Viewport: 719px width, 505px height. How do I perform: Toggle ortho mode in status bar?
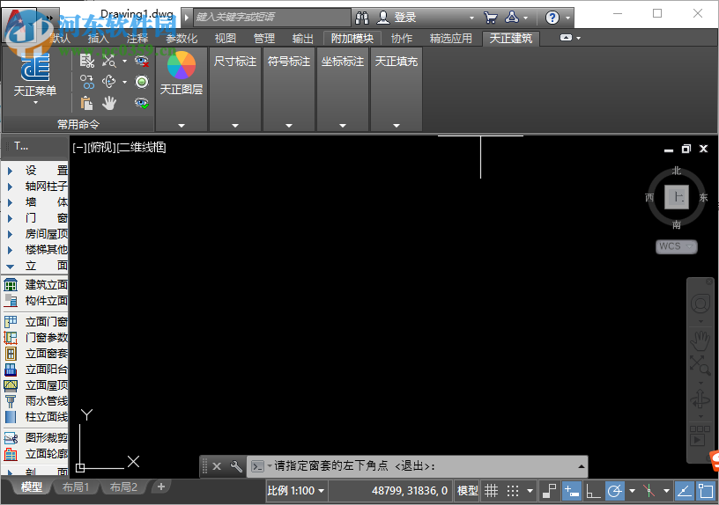pyautogui.click(x=593, y=491)
